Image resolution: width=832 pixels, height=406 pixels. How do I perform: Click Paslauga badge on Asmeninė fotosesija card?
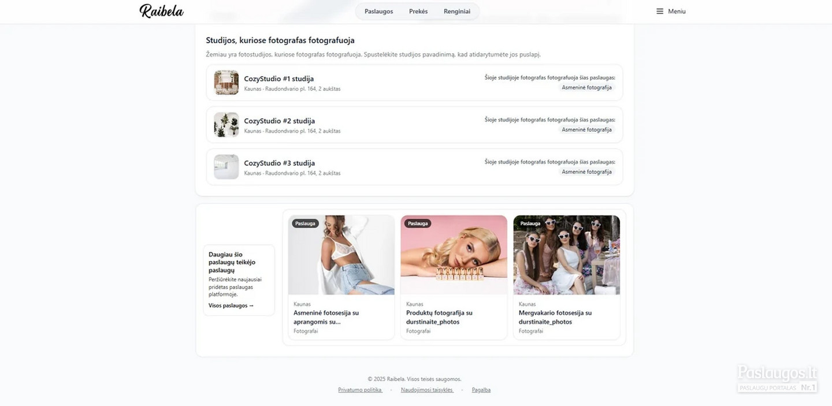(305, 224)
